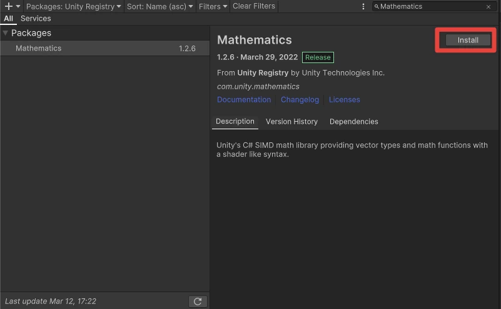Open the three-dot more options menu
This screenshot has width=501, height=309.
click(x=363, y=6)
